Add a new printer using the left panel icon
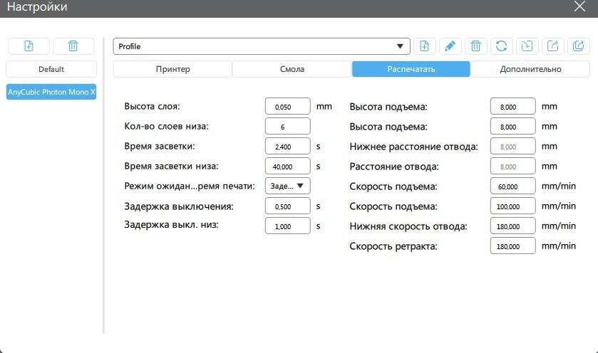This screenshot has height=353, width=598. [x=29, y=46]
